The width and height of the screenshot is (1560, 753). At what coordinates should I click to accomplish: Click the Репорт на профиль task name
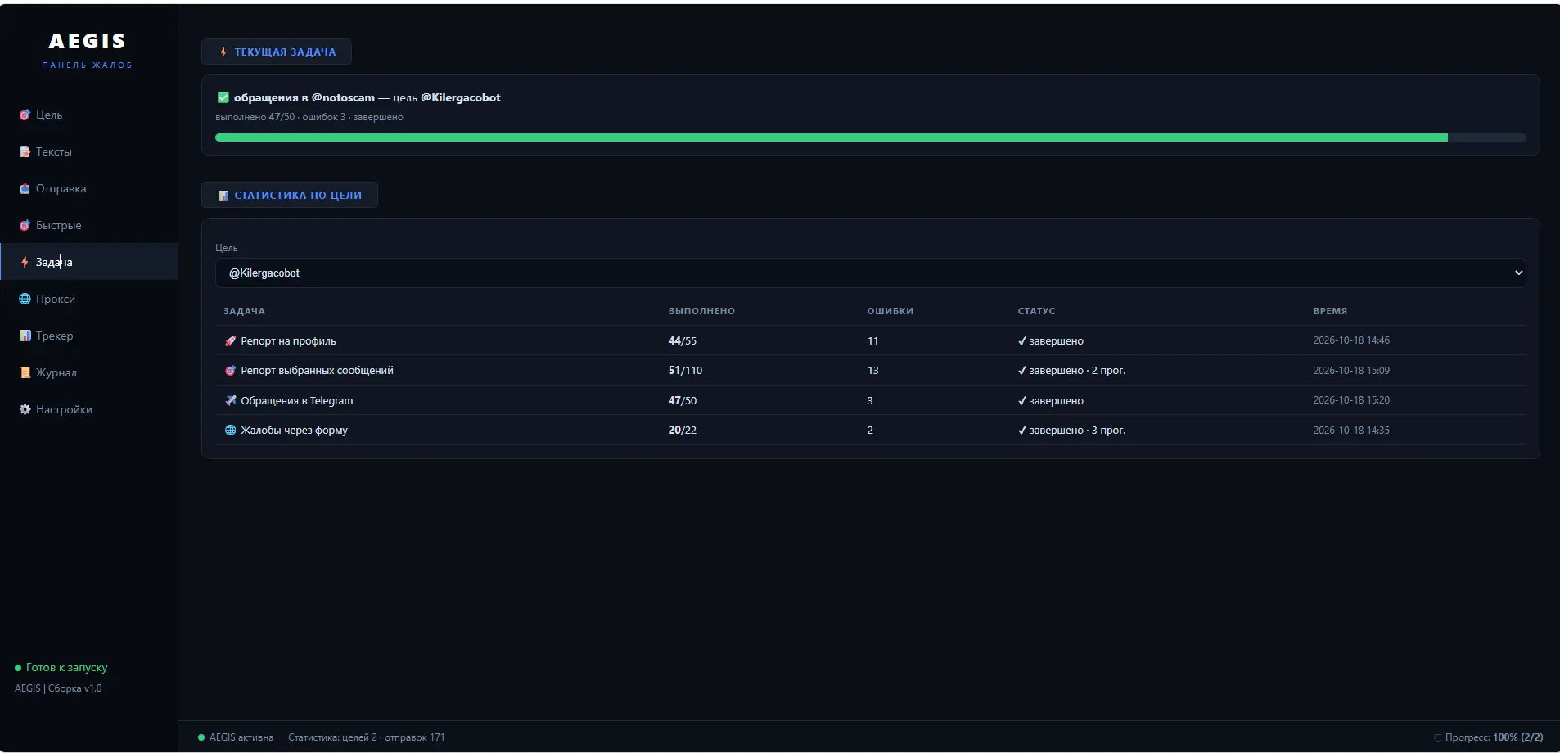[x=288, y=341]
